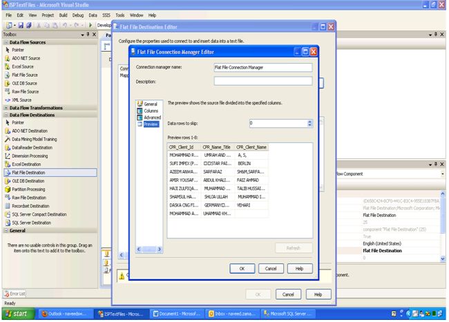
Task: Select the Columns page in connection editor
Action: [x=148, y=111]
